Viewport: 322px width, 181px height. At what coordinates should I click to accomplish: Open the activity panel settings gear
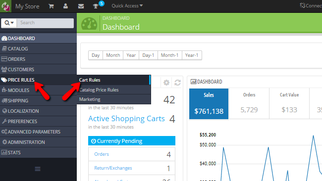(x=166, y=83)
